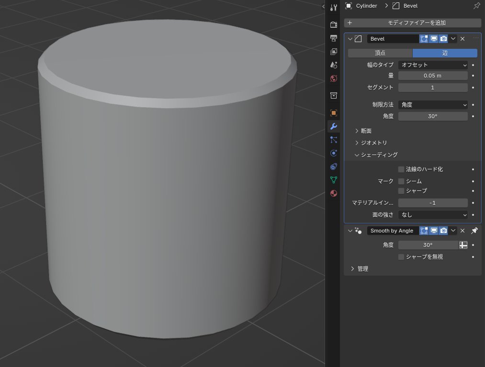Click the Smooth by Angle input attribute toggle
This screenshot has width=485, height=367.
tap(463, 245)
